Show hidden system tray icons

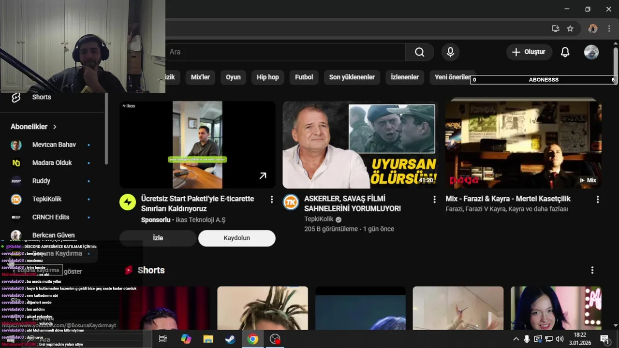(516, 339)
